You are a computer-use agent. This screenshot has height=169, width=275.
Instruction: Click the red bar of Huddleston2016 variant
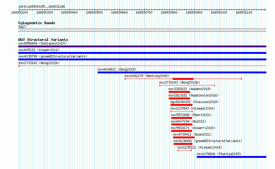click(179, 98)
